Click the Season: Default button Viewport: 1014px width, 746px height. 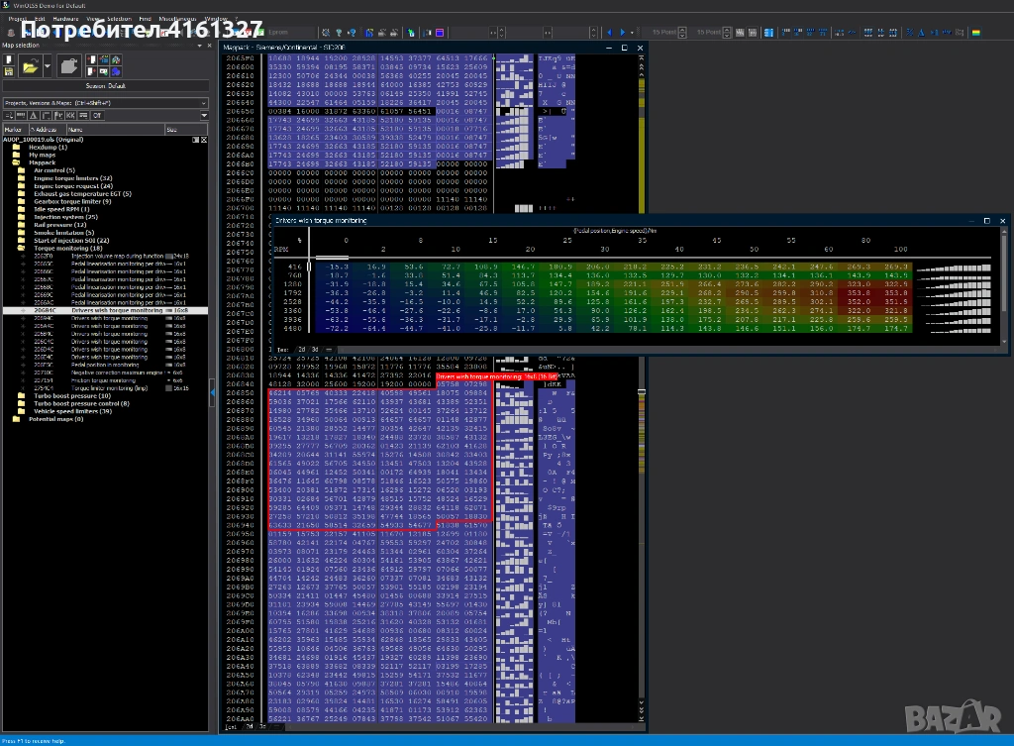pyautogui.click(x=105, y=86)
